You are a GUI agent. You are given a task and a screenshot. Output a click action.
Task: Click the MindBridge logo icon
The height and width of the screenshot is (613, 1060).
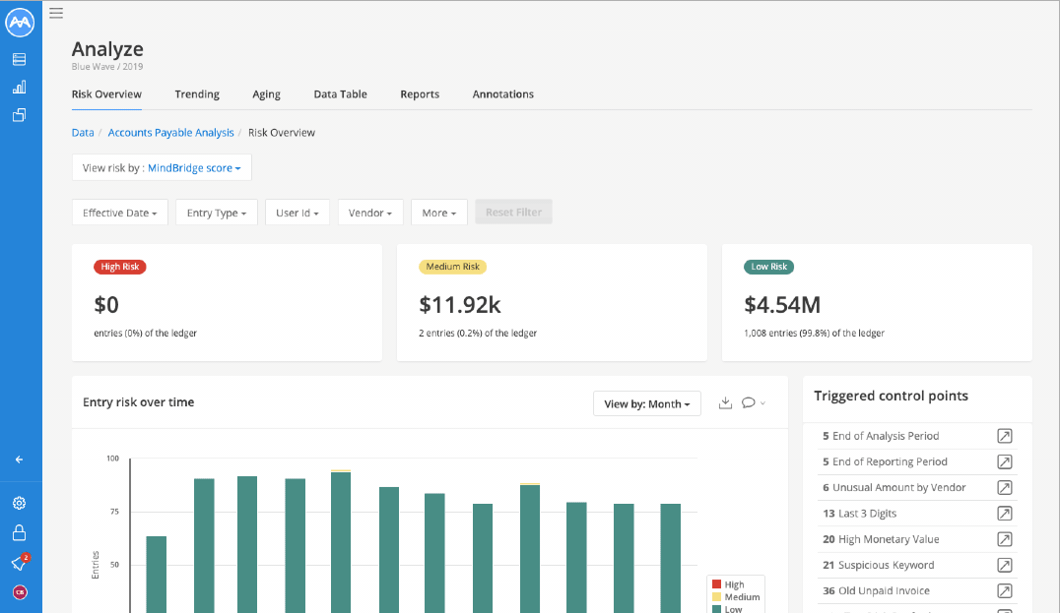point(20,23)
